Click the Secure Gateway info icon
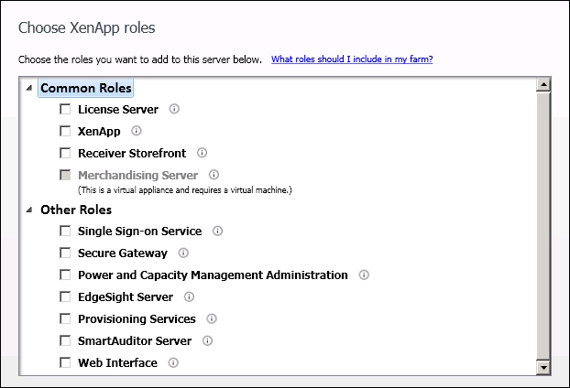This screenshot has height=388, width=570. 183,253
